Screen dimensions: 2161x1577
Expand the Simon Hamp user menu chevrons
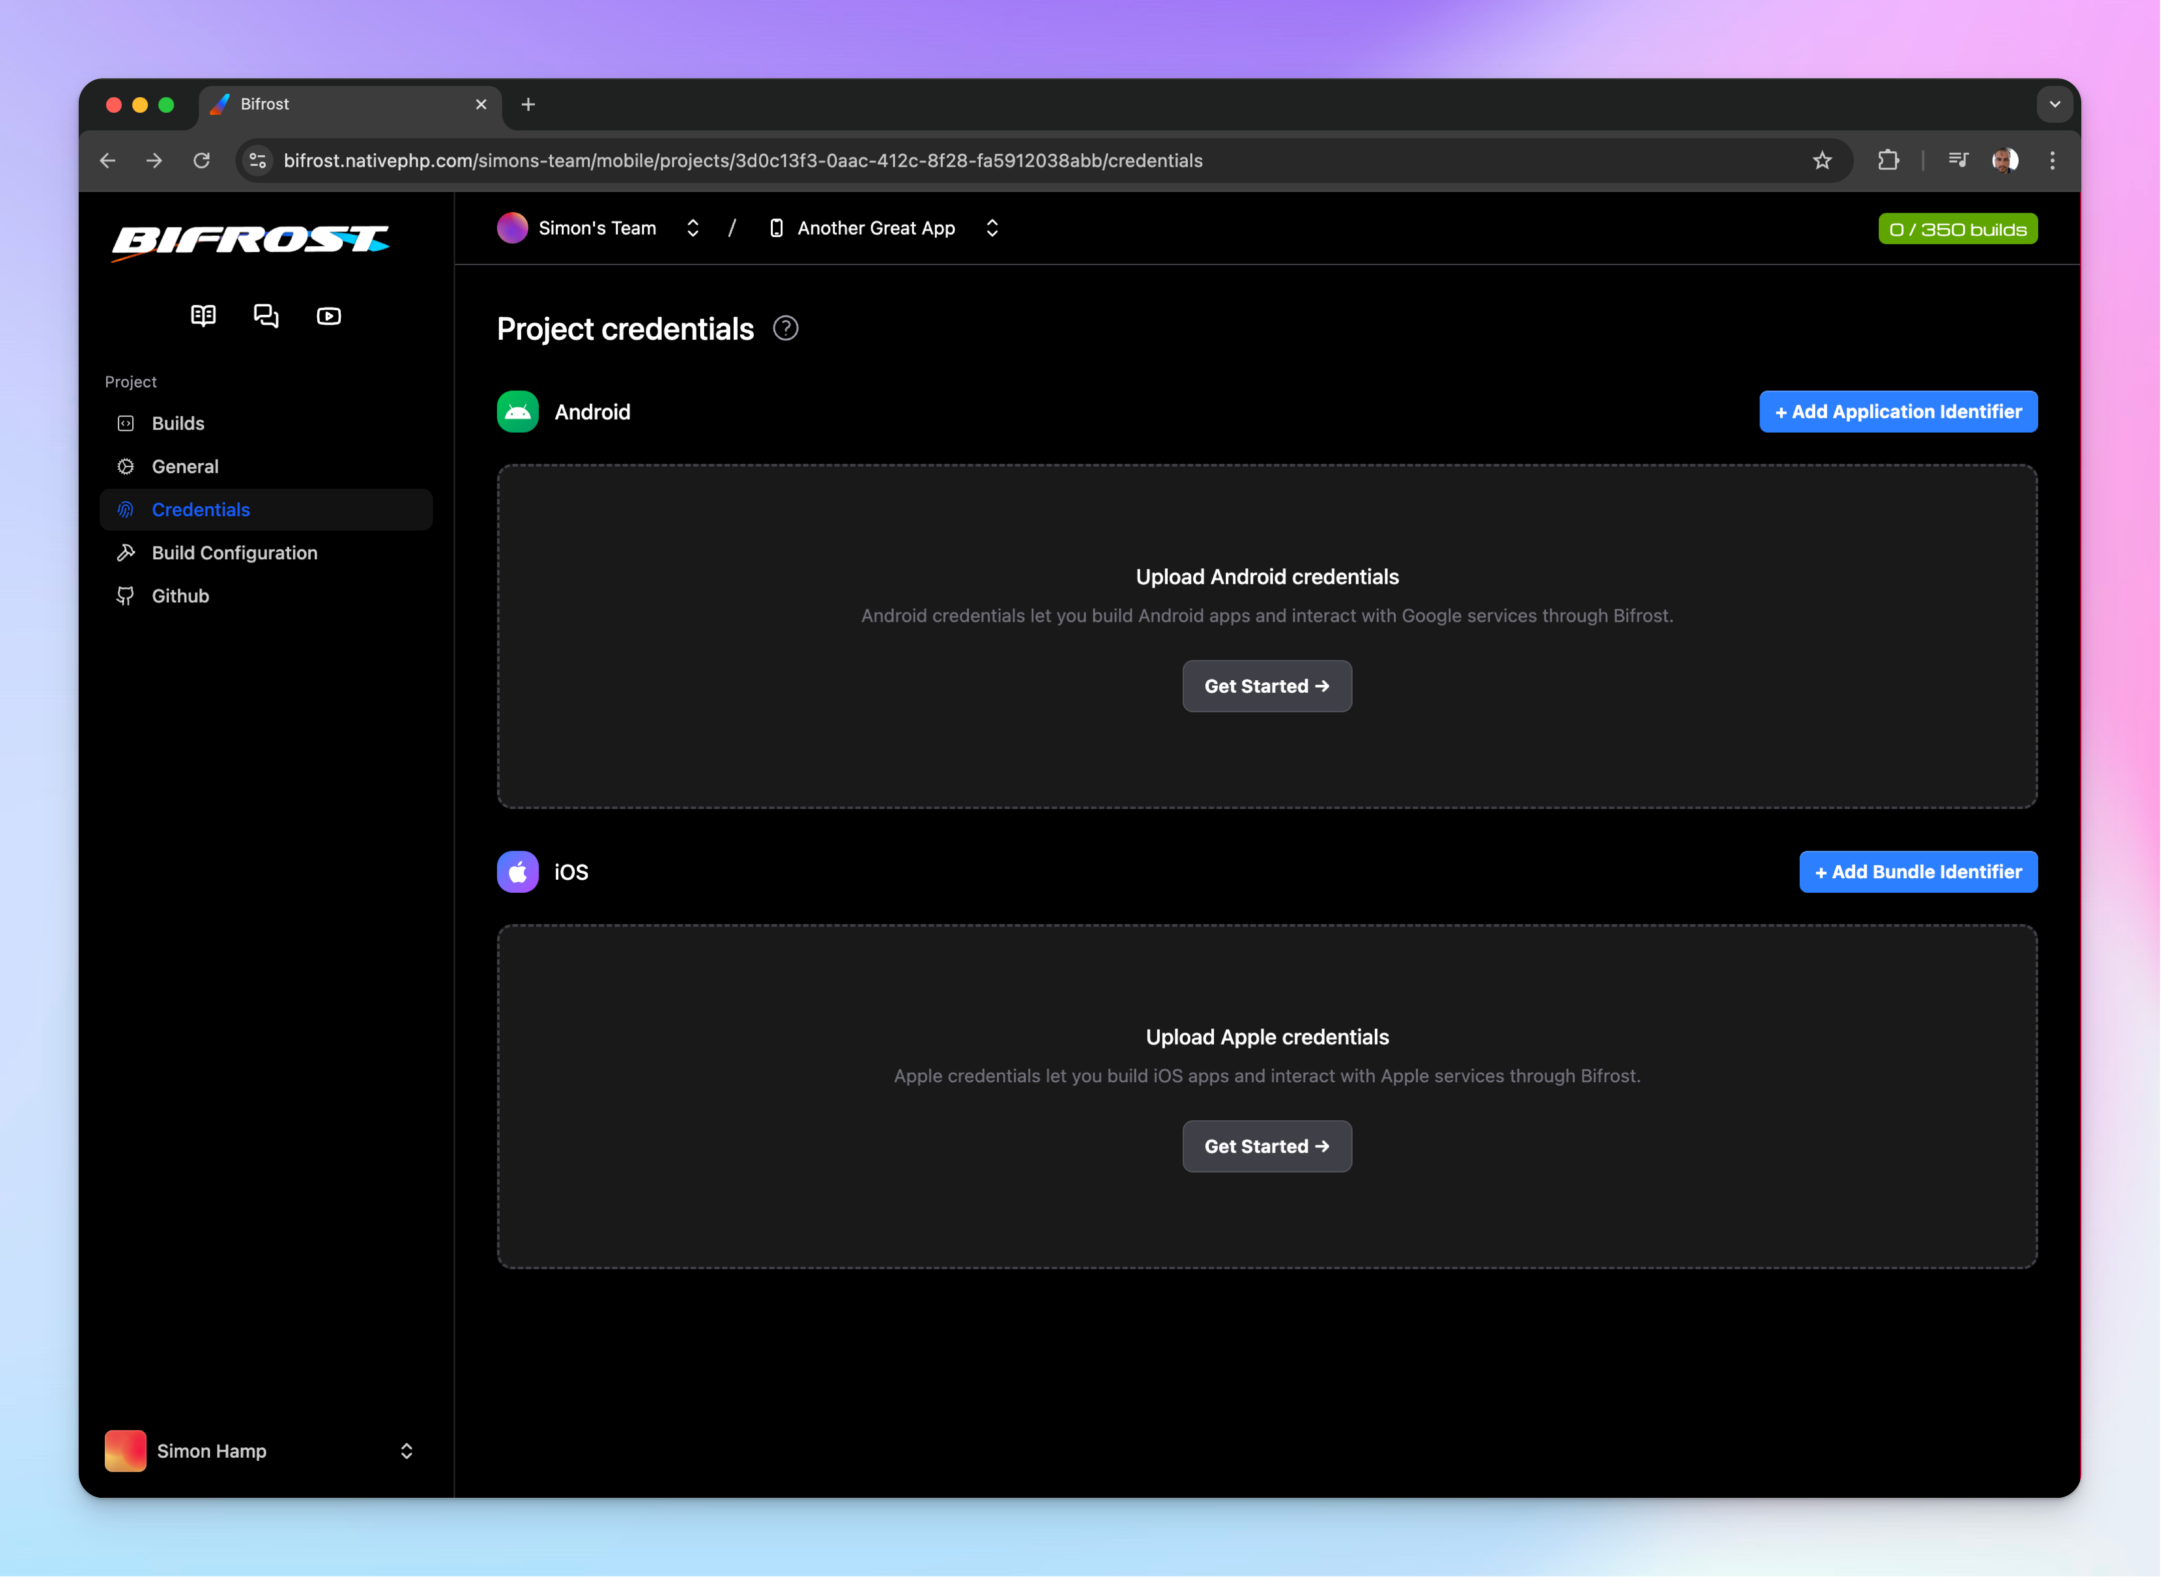[x=406, y=1451]
